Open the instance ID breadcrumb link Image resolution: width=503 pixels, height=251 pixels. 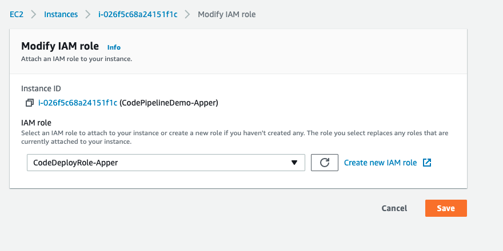coord(138,14)
